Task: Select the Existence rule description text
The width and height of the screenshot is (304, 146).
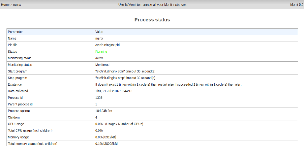Action: click(168, 84)
